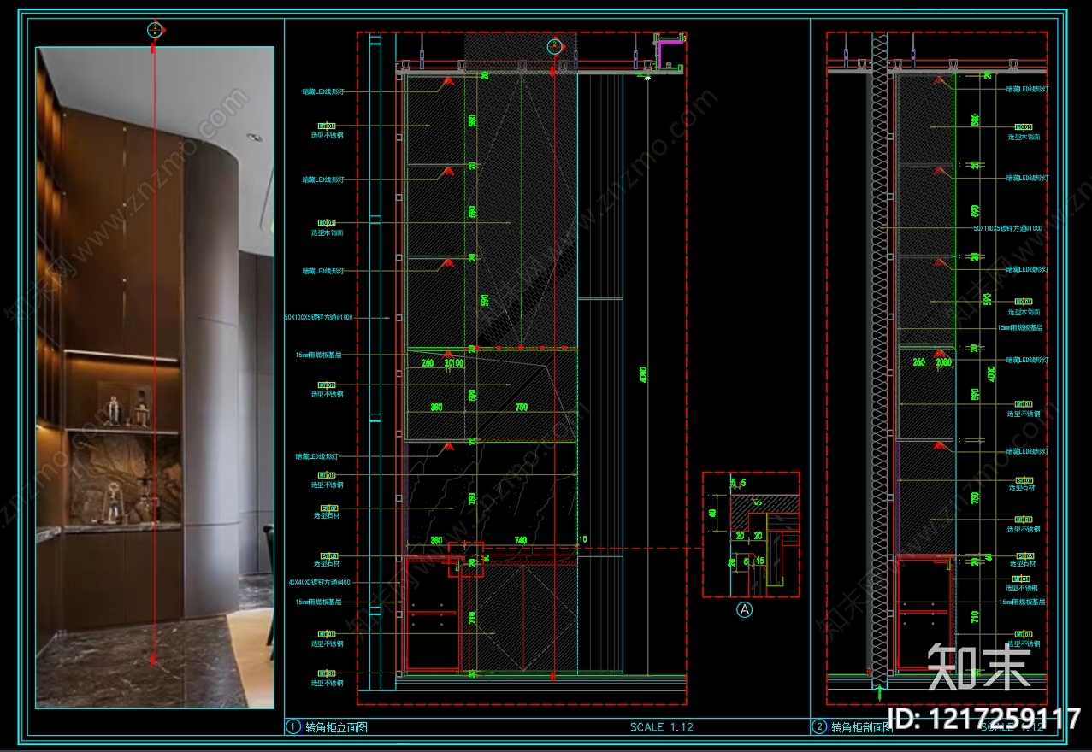The width and height of the screenshot is (1092, 752).
Task: Select the 选型木饰面 label left of the elevation
Action: tap(328, 232)
